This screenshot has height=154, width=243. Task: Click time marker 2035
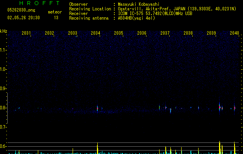[119, 33]
